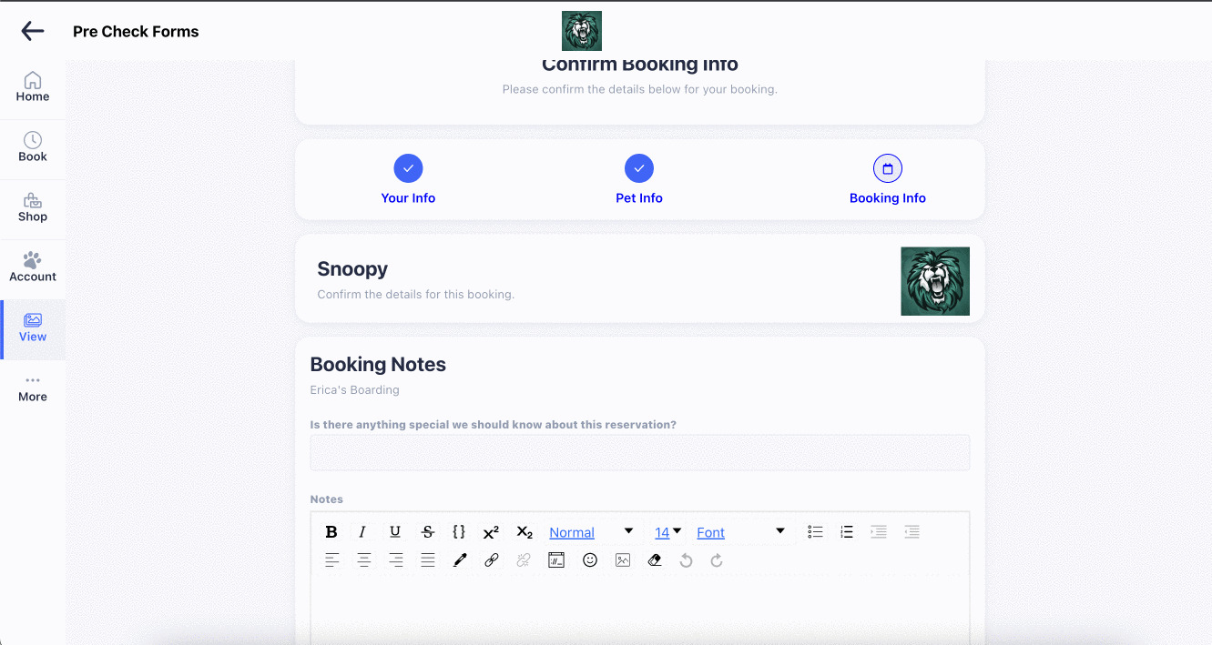
Task: Insert an unordered bullet list
Action: tap(815, 532)
